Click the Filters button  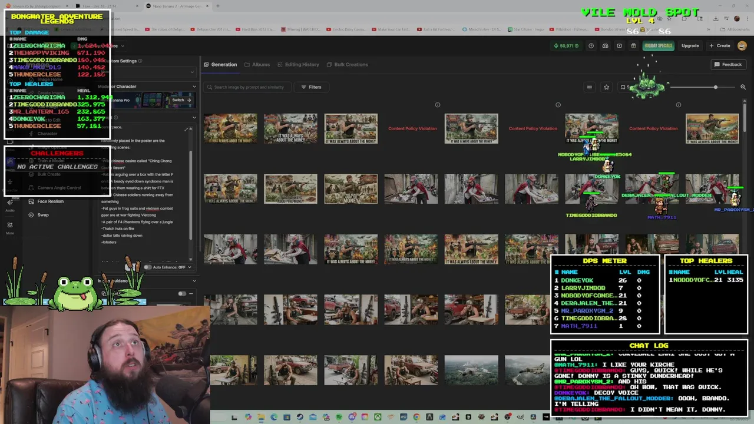click(x=311, y=87)
